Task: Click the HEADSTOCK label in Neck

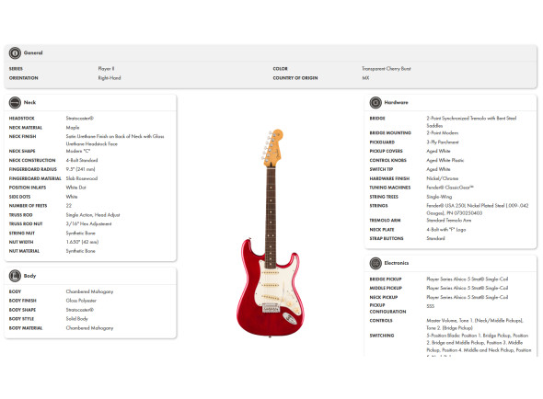Action: point(22,119)
